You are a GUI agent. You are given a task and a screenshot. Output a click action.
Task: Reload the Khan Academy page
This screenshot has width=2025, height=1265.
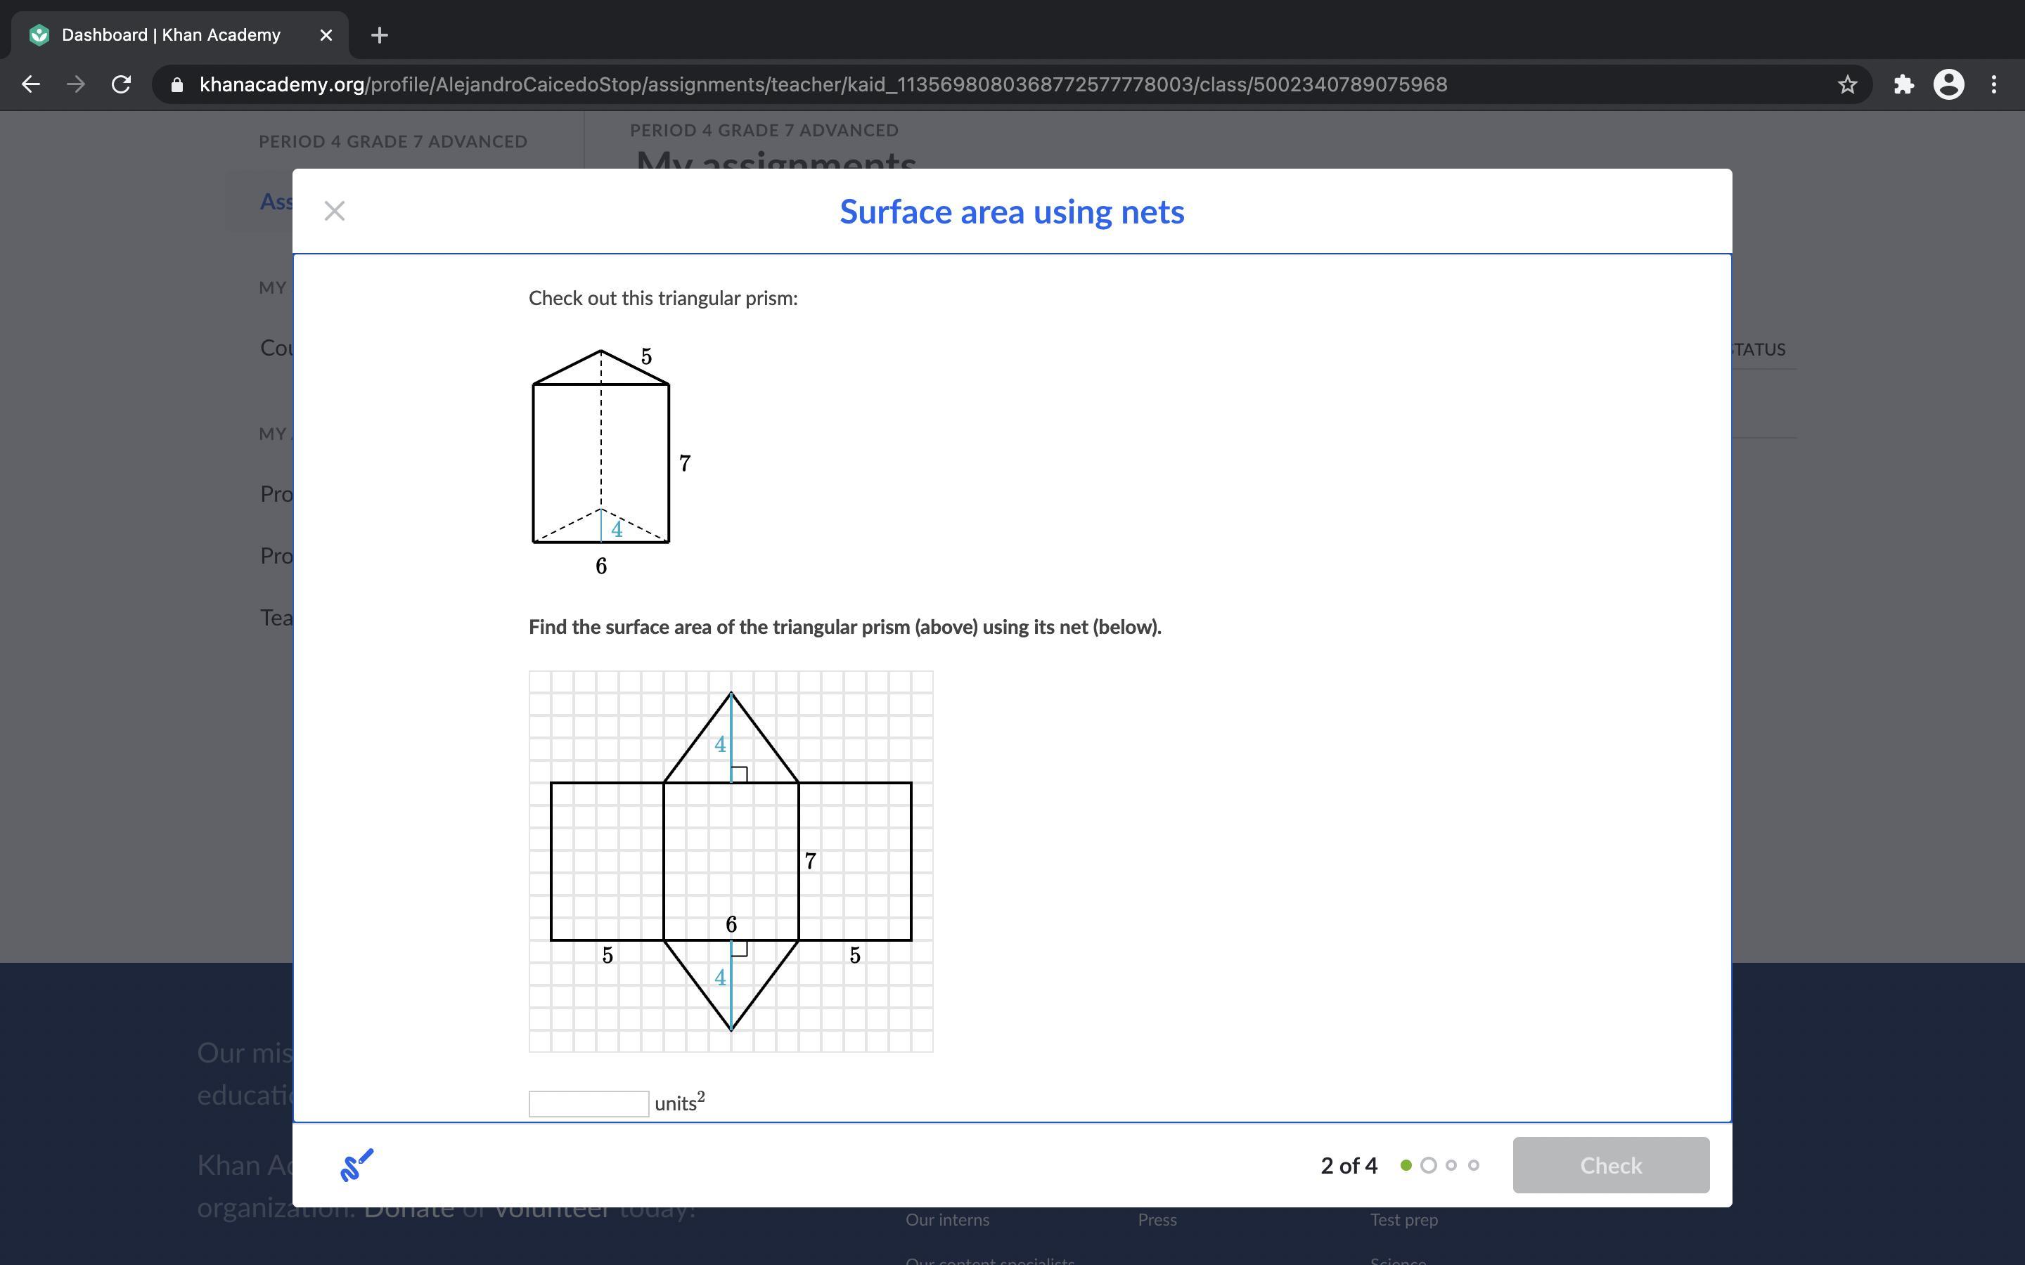click(122, 84)
